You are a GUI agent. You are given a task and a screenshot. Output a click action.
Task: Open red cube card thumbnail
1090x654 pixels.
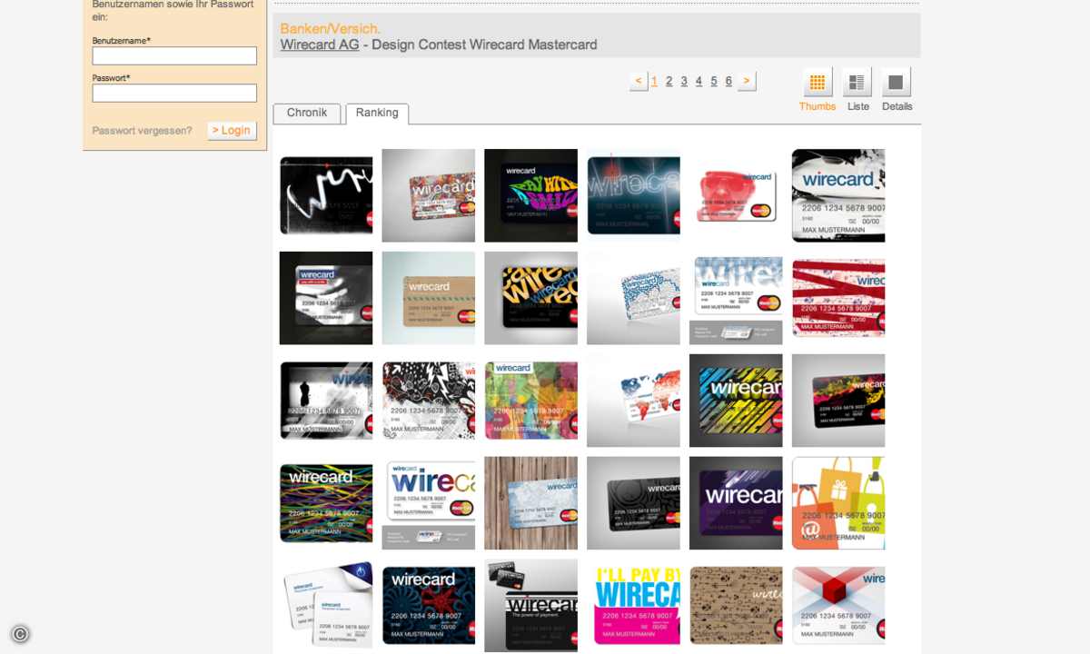click(838, 605)
